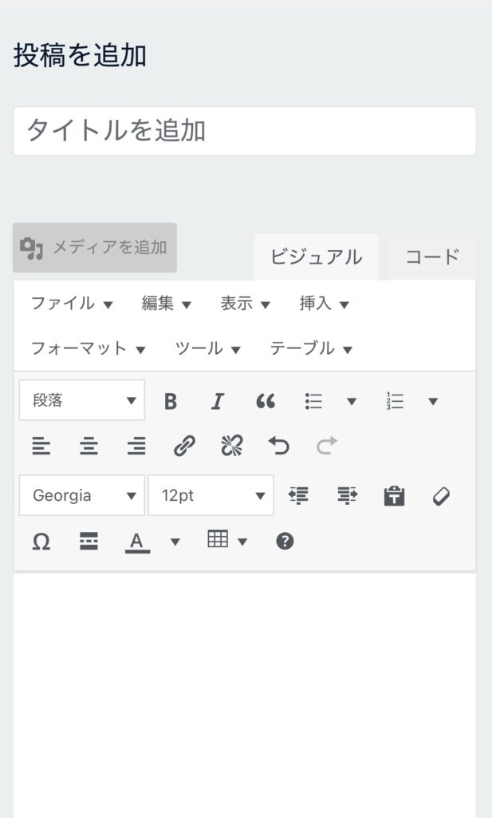
Task: Align text to center
Action: [x=89, y=447]
